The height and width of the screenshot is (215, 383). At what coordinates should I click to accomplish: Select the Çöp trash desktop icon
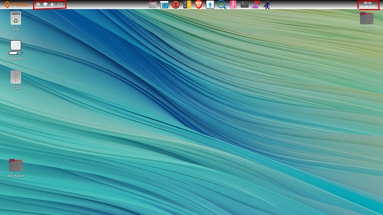[x=16, y=21]
